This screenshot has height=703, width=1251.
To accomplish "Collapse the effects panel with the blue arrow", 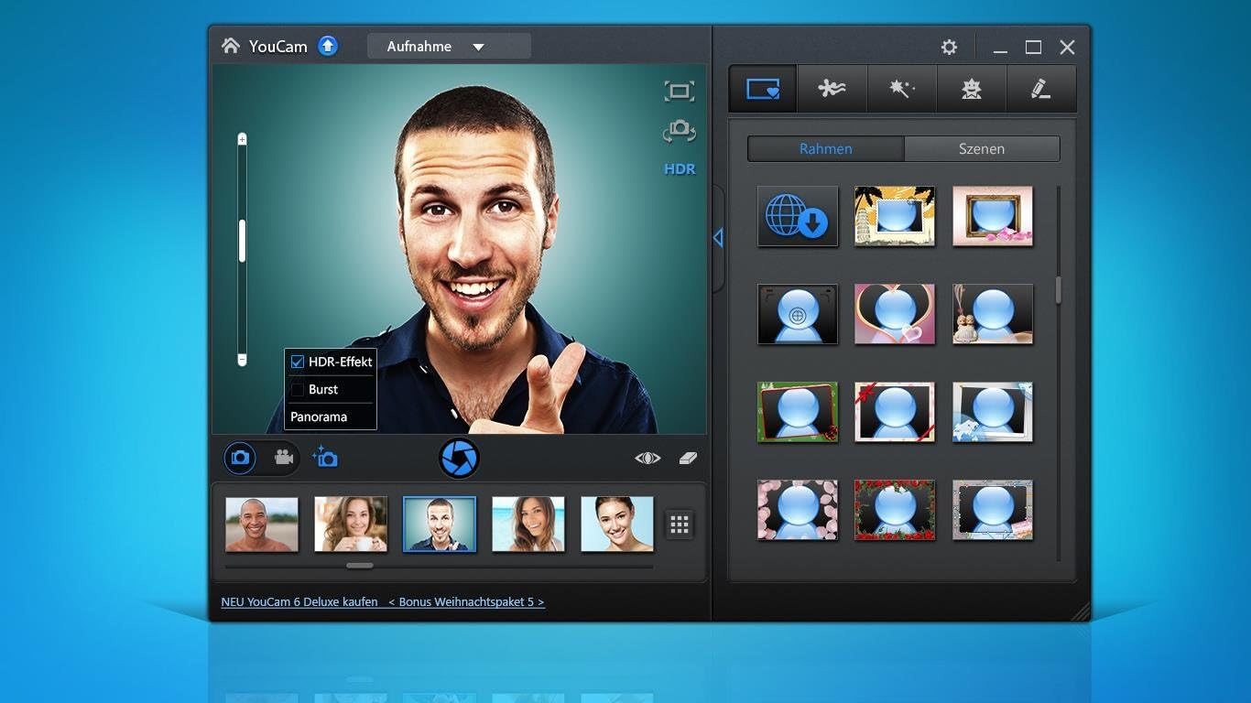I will tap(717, 238).
